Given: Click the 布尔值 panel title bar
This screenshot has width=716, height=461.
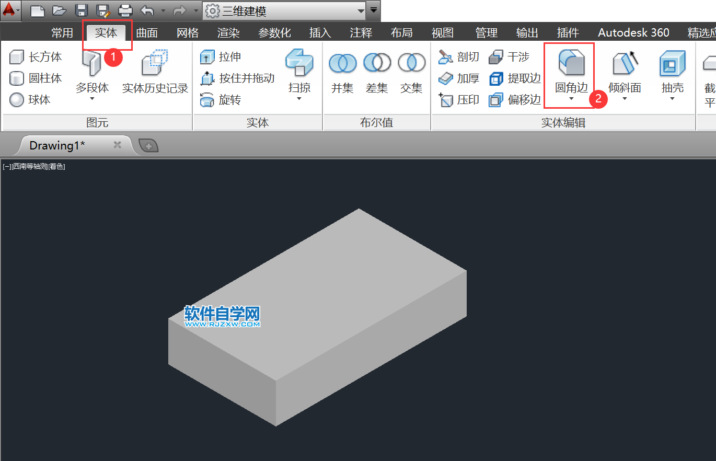Looking at the screenshot, I should (377, 123).
